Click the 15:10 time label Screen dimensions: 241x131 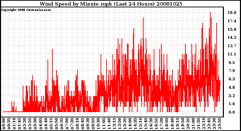[140, 124]
